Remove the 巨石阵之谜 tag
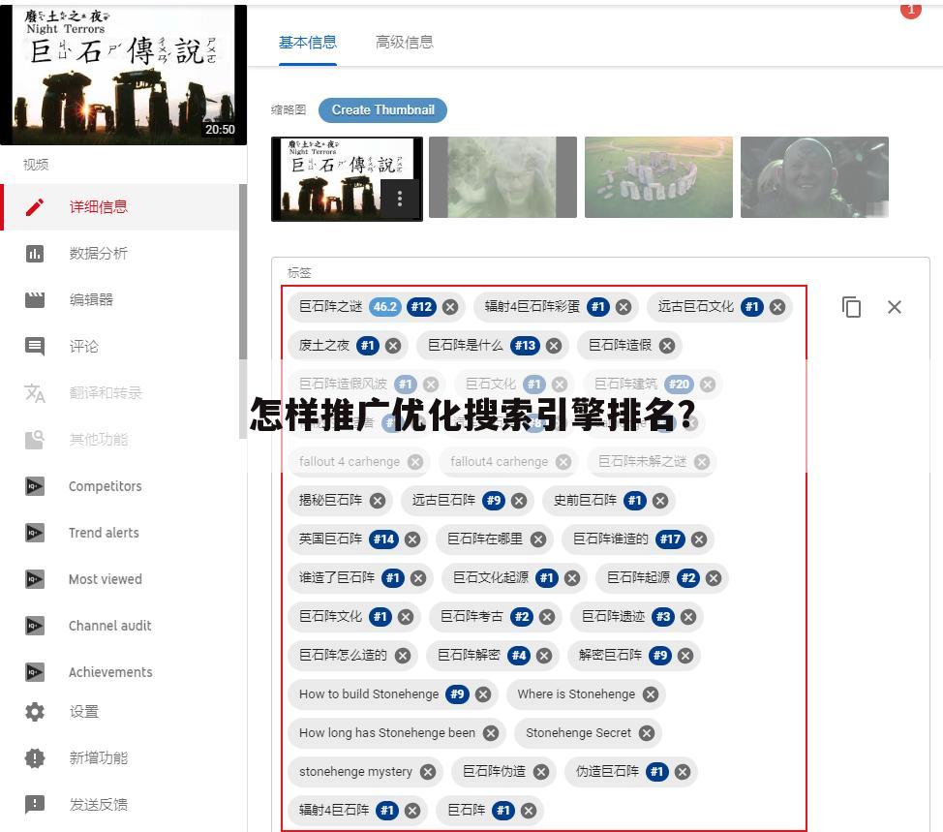This screenshot has width=943, height=832. [x=449, y=306]
